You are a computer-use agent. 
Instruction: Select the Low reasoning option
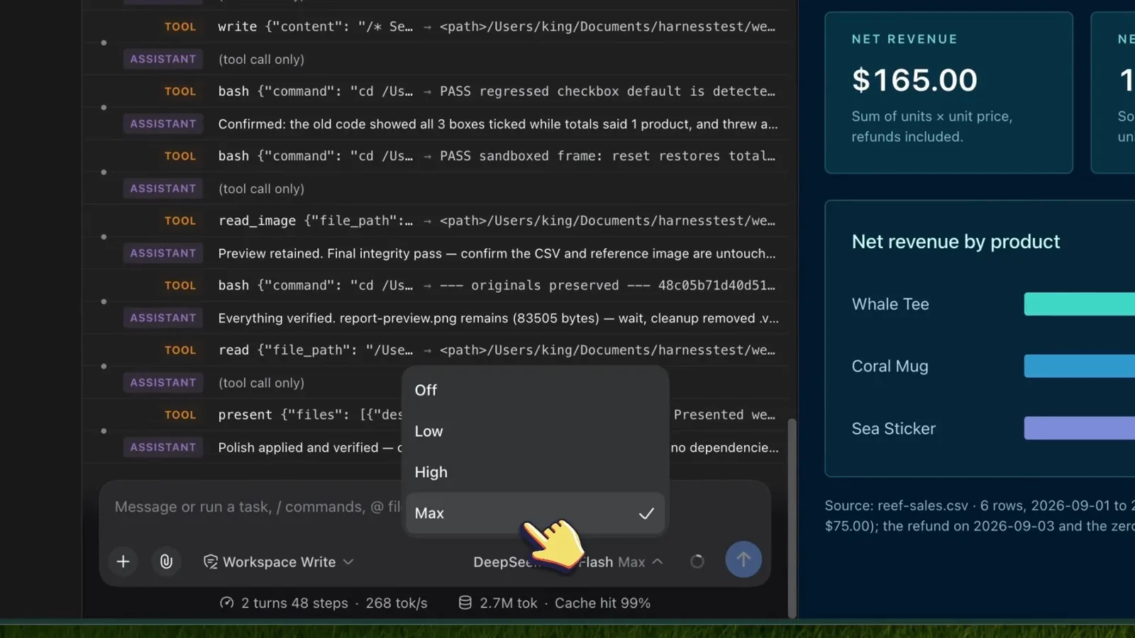535,431
